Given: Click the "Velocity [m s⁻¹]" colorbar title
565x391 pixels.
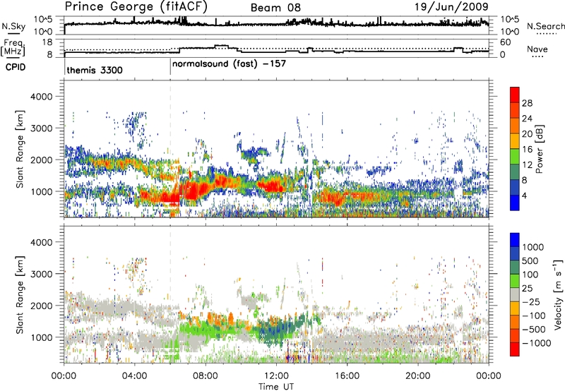Looking at the screenshot, I should (x=558, y=294).
